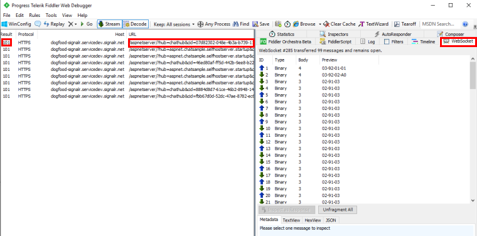
Task: Sort sessions by Protocol column header
Action: [26, 34]
